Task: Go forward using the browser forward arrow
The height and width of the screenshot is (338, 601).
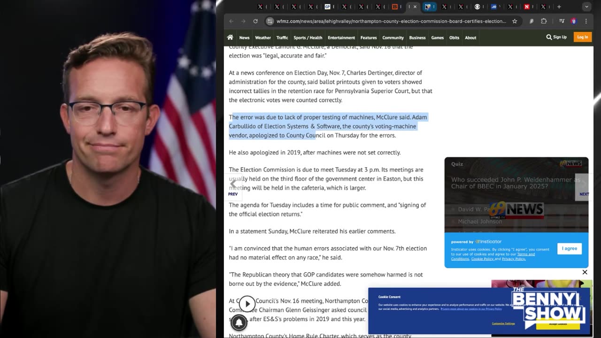Action: (x=243, y=21)
